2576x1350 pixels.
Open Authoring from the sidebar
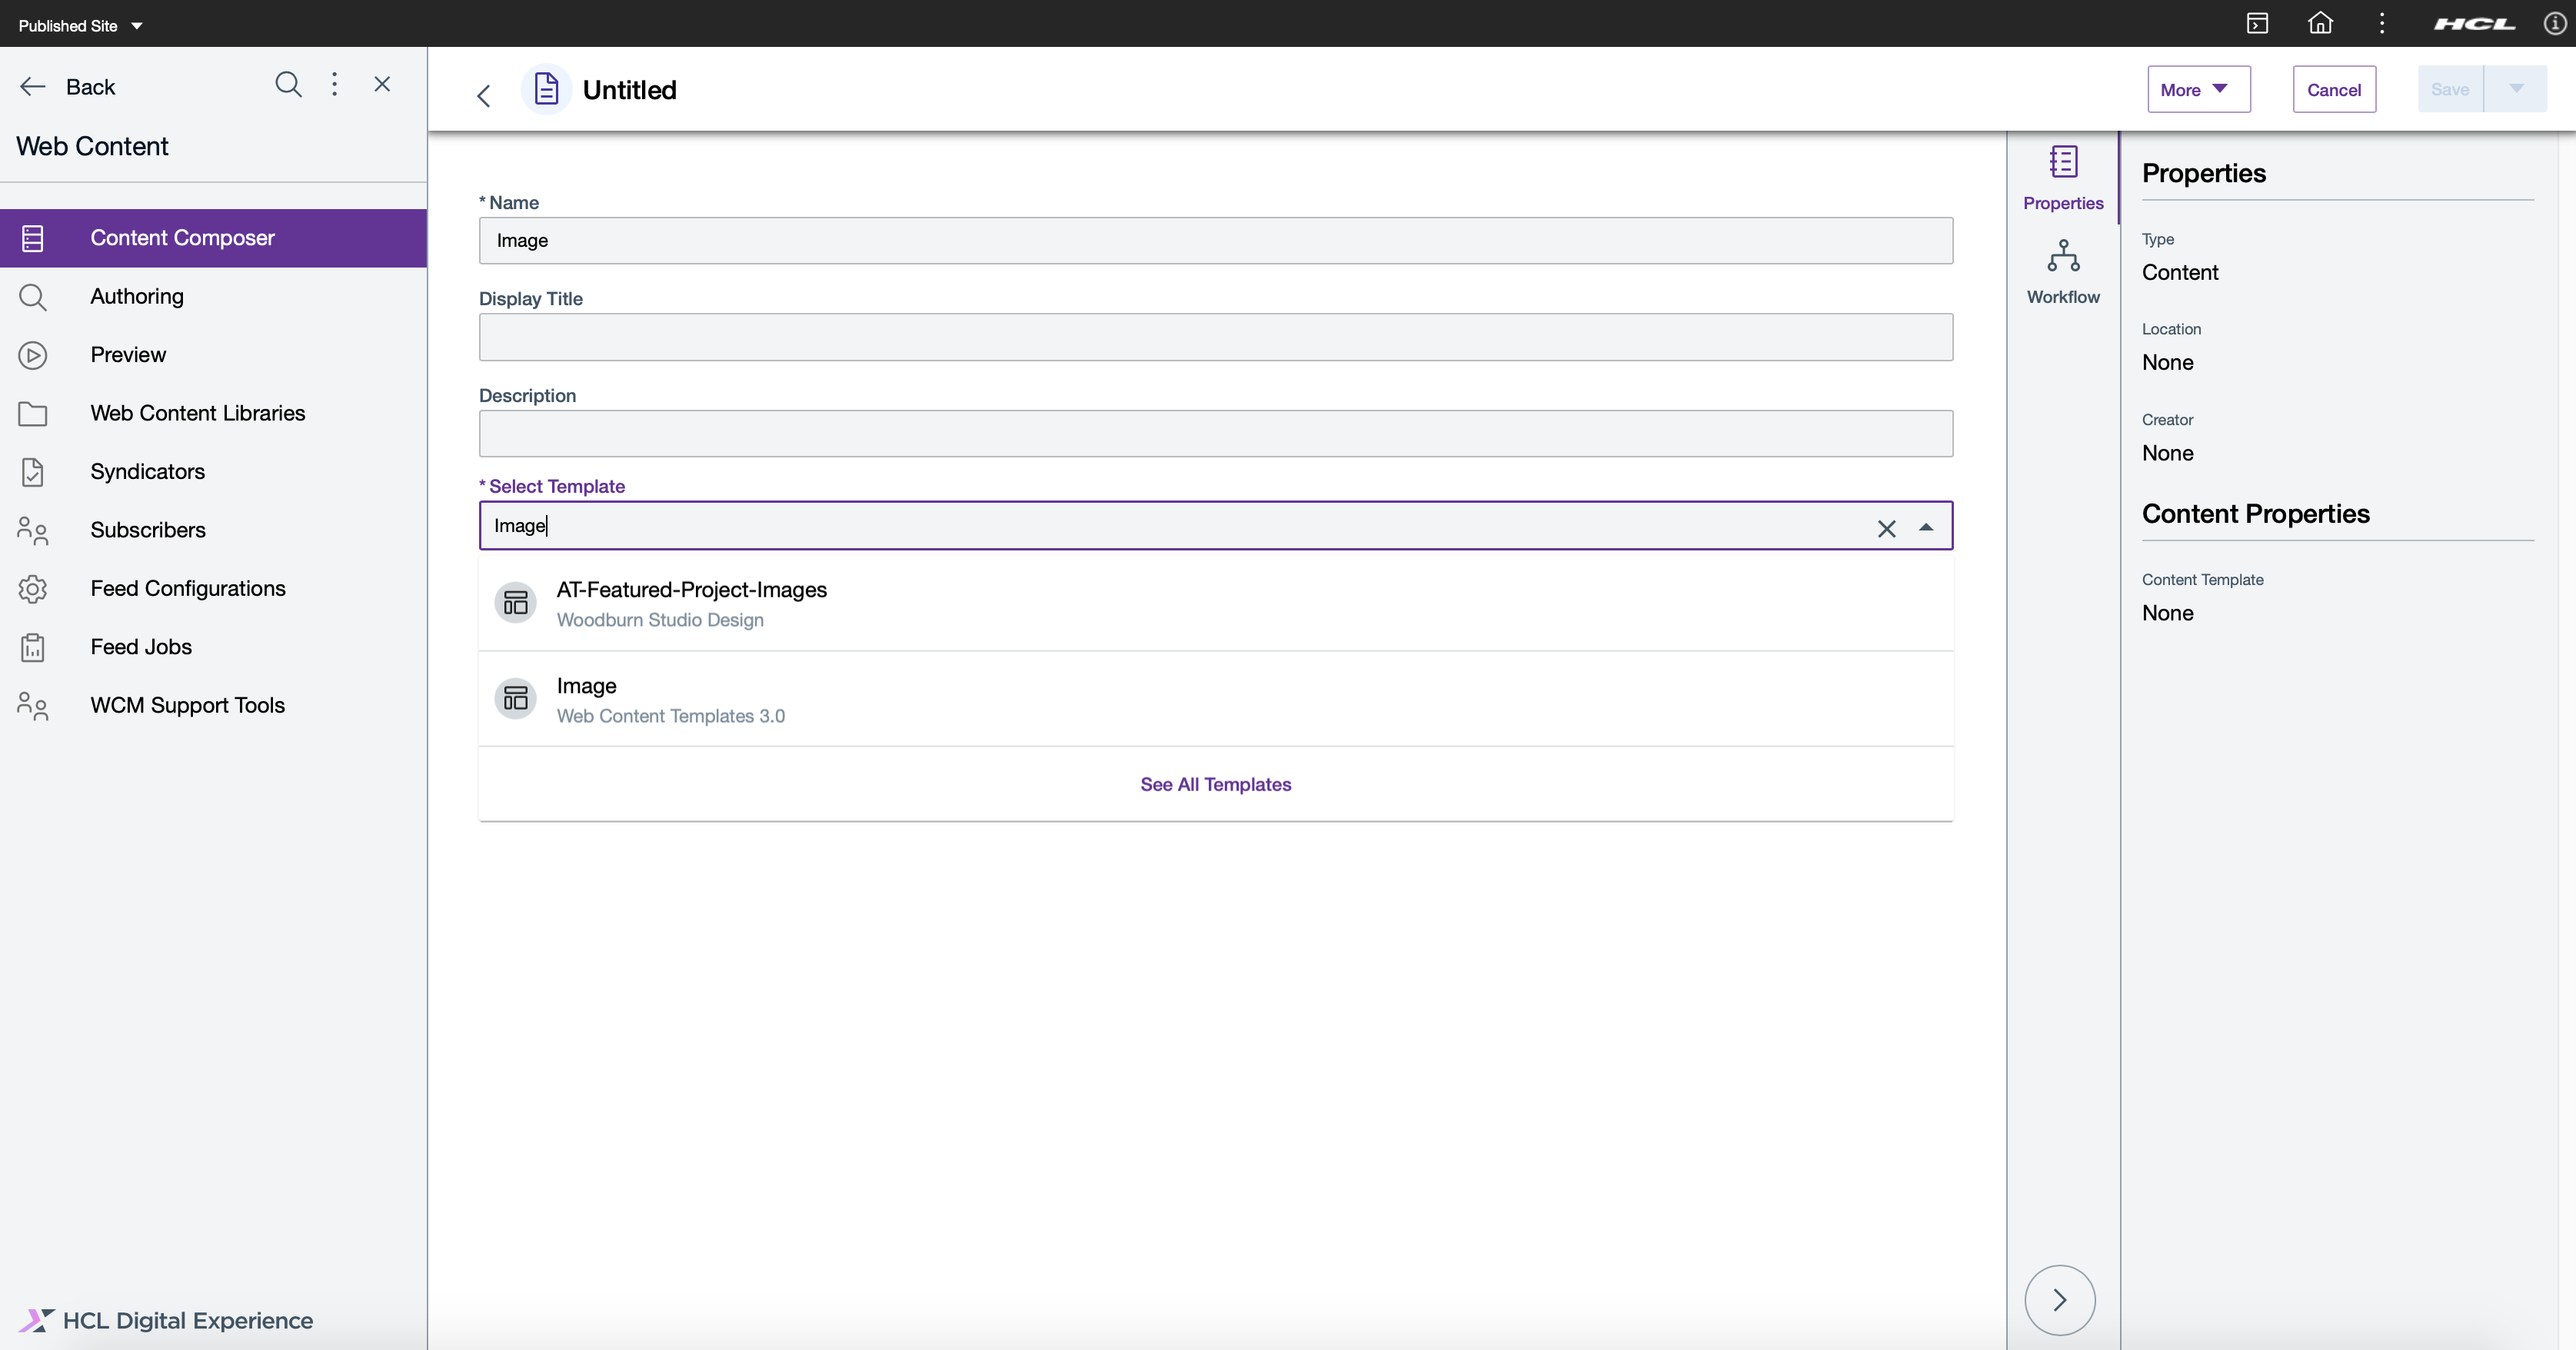point(213,296)
